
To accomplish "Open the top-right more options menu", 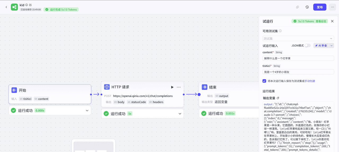I will (x=332, y=7).
